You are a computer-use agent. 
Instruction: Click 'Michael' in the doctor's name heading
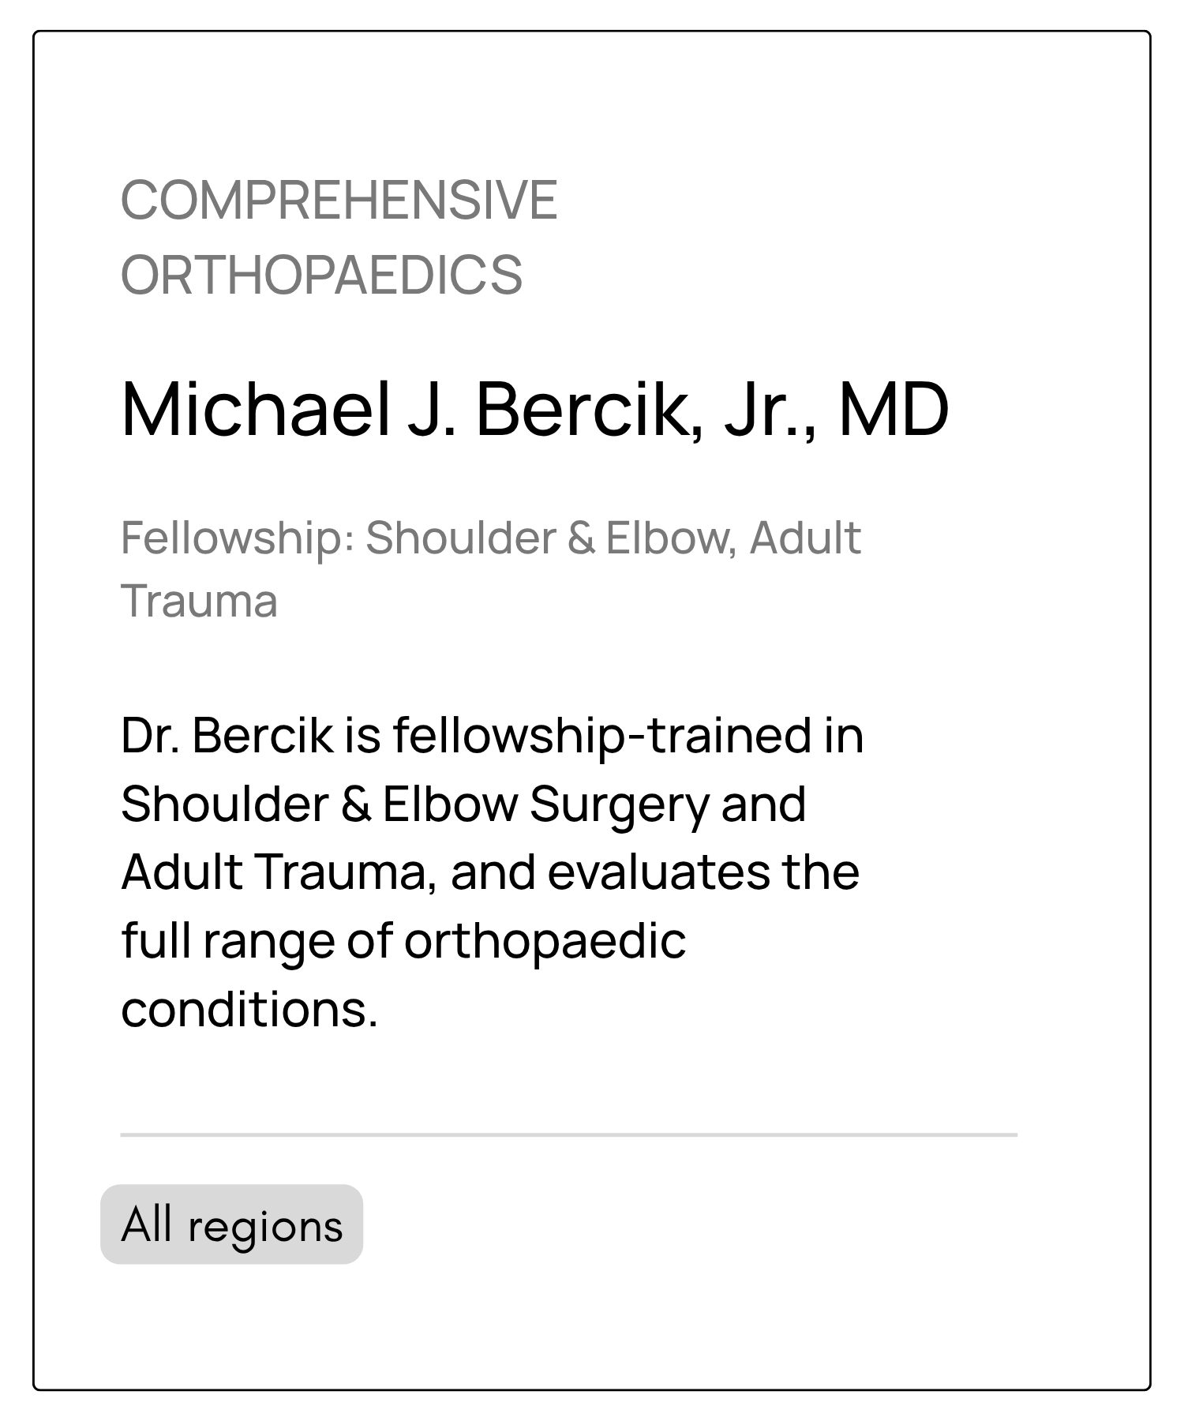pyautogui.click(x=257, y=410)
